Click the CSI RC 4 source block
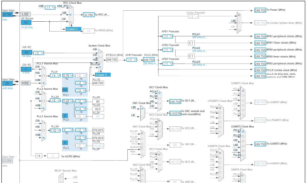 [x=26, y=69]
